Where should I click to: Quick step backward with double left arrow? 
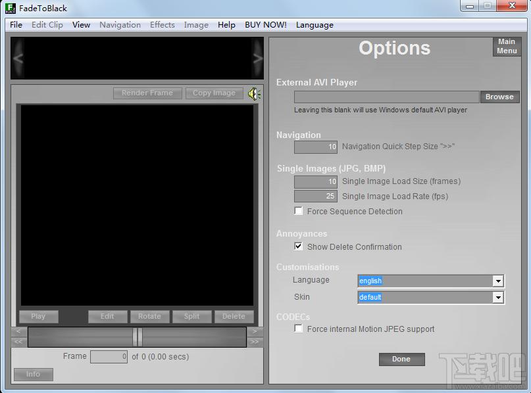(x=19, y=342)
